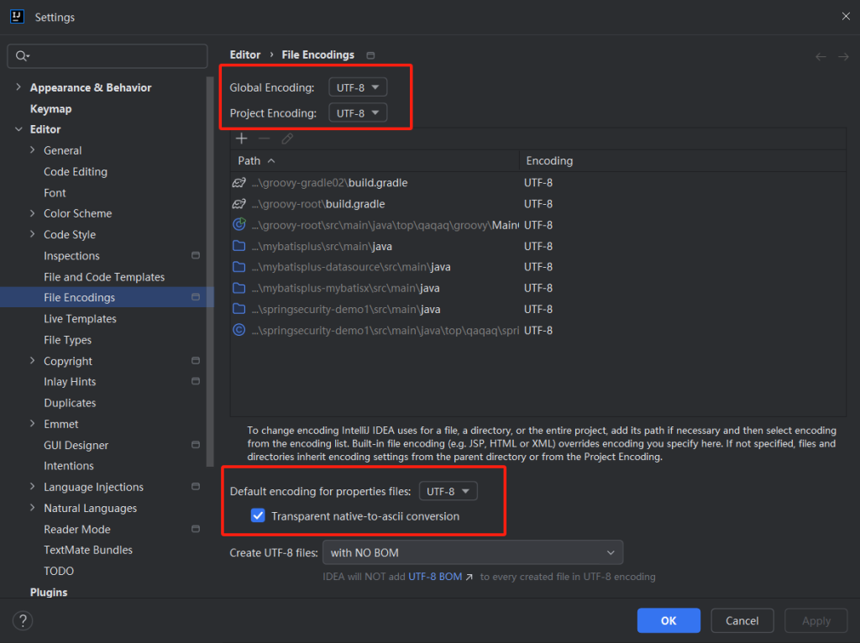
Task: Click the class icon for groovy-root Main file
Action: [x=239, y=225]
